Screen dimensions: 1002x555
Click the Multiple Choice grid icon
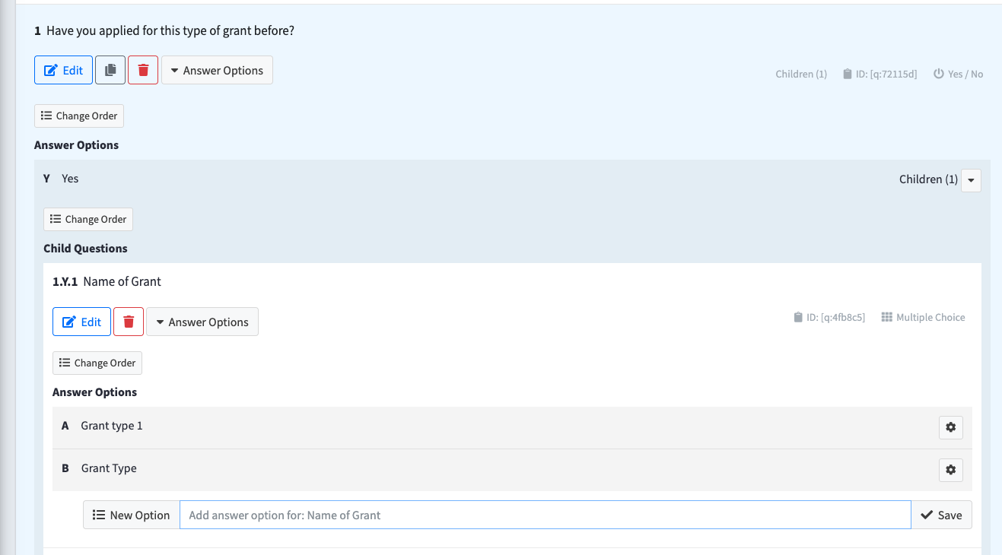[x=886, y=317]
